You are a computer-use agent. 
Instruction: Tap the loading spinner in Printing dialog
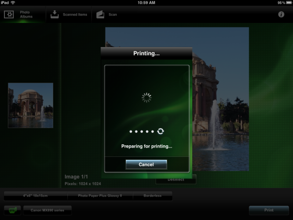click(146, 98)
